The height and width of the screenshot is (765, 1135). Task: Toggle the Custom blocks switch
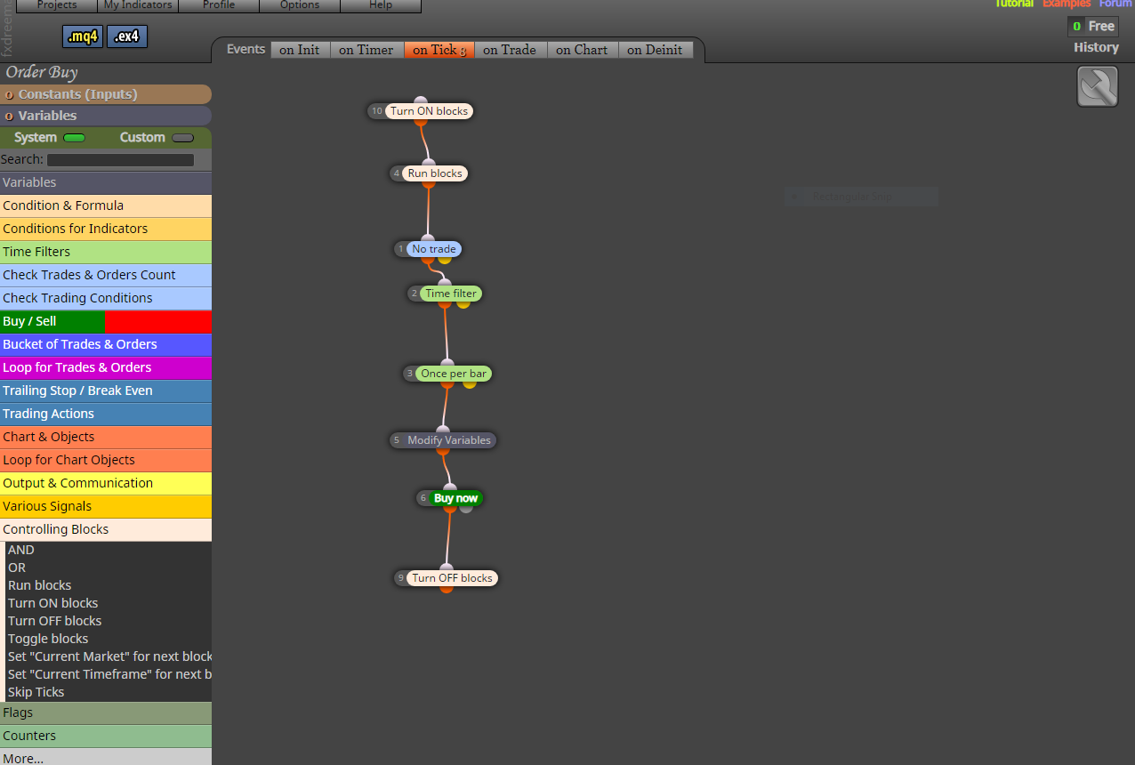[182, 138]
